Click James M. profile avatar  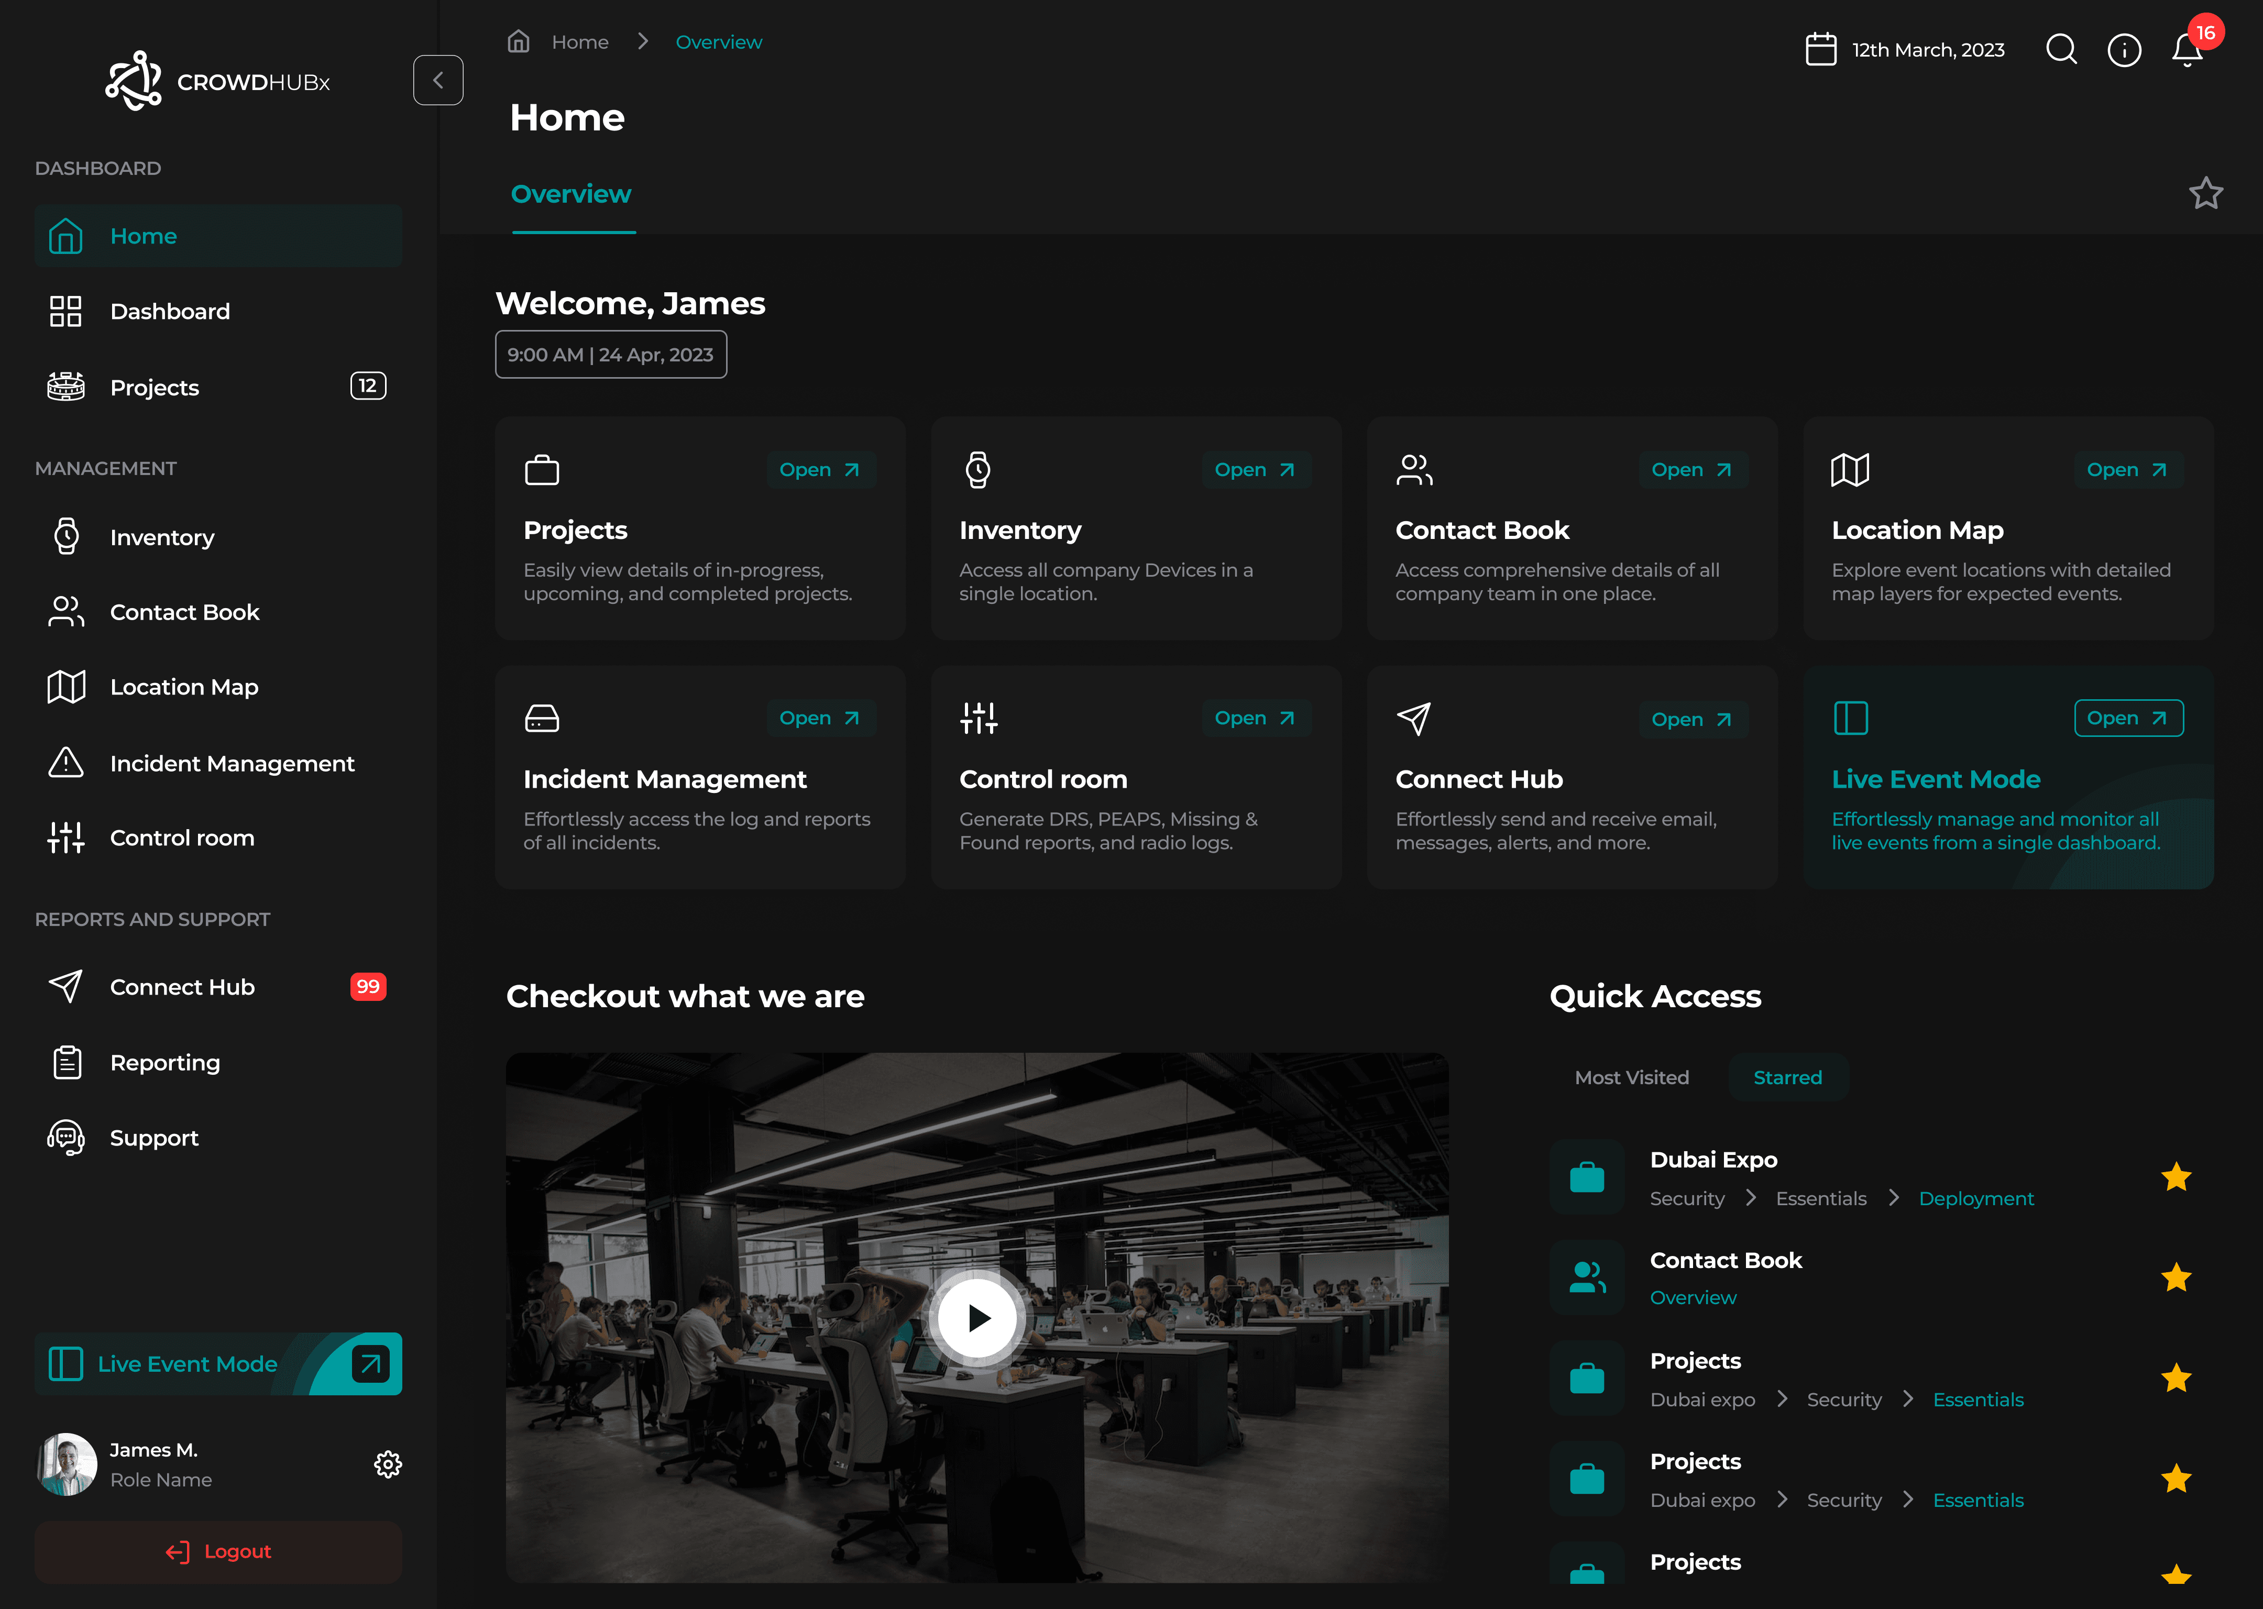[x=67, y=1464]
